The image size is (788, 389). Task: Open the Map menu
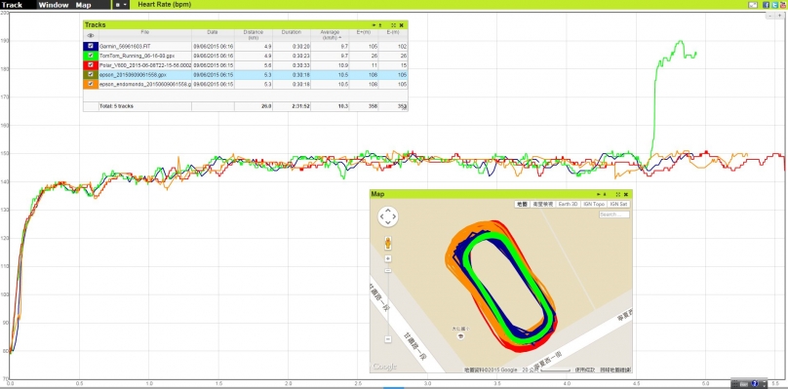point(83,5)
